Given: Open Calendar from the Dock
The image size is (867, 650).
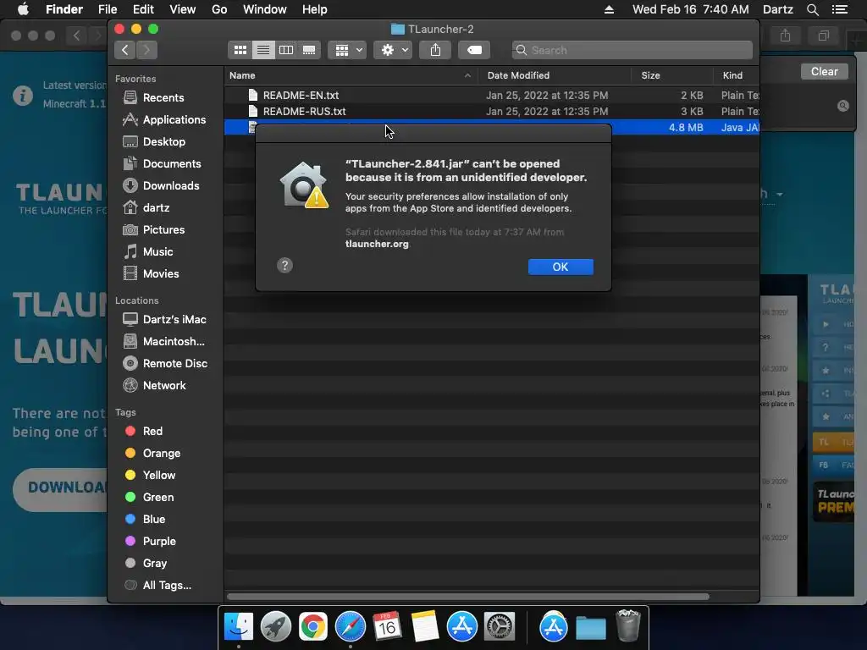Looking at the screenshot, I should coord(387,627).
